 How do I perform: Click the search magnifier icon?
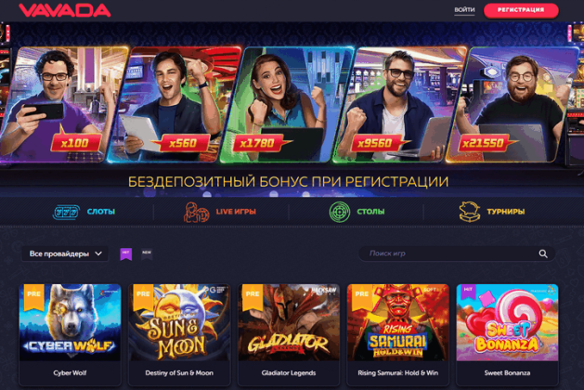543,253
